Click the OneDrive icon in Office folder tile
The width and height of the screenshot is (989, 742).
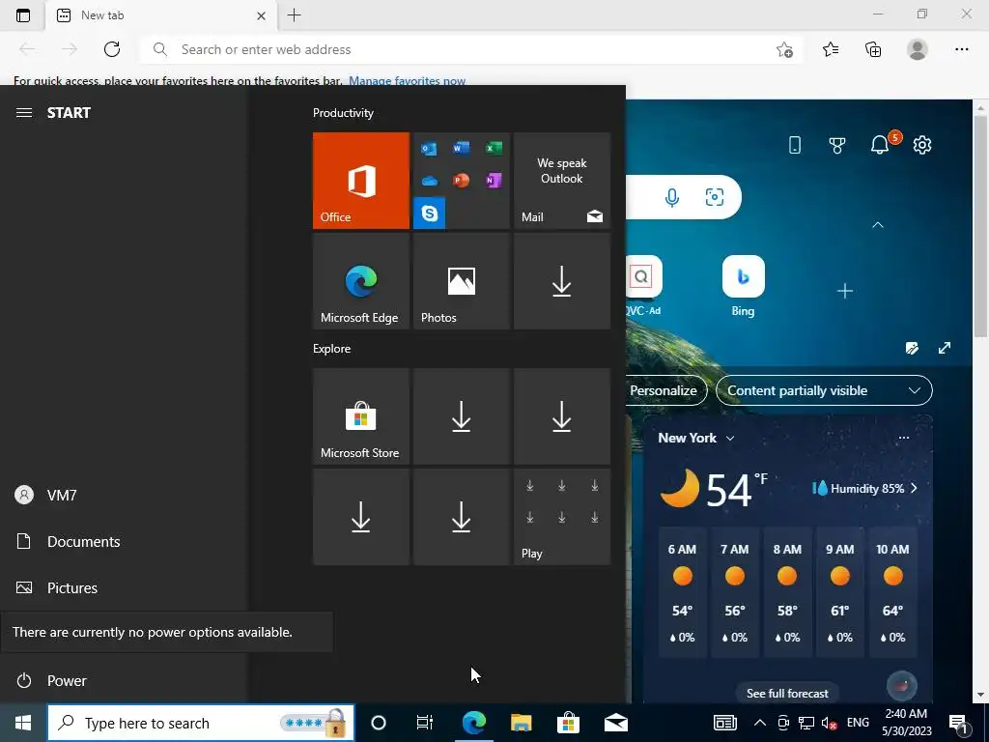click(429, 181)
